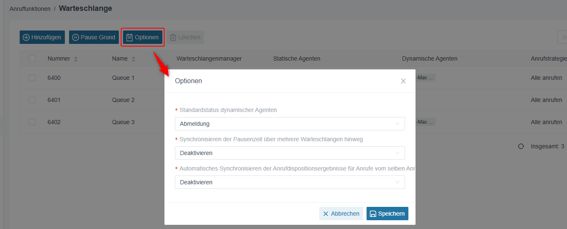Click Alle anrufen in row 6401
This screenshot has height=229, width=567.
tap(546, 100)
